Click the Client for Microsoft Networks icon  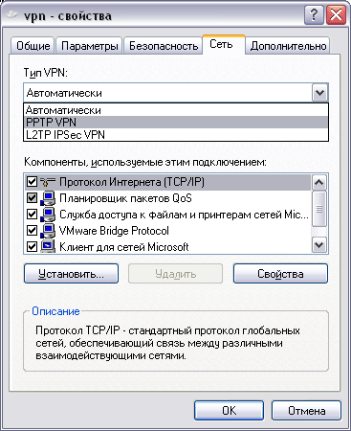tap(48, 247)
